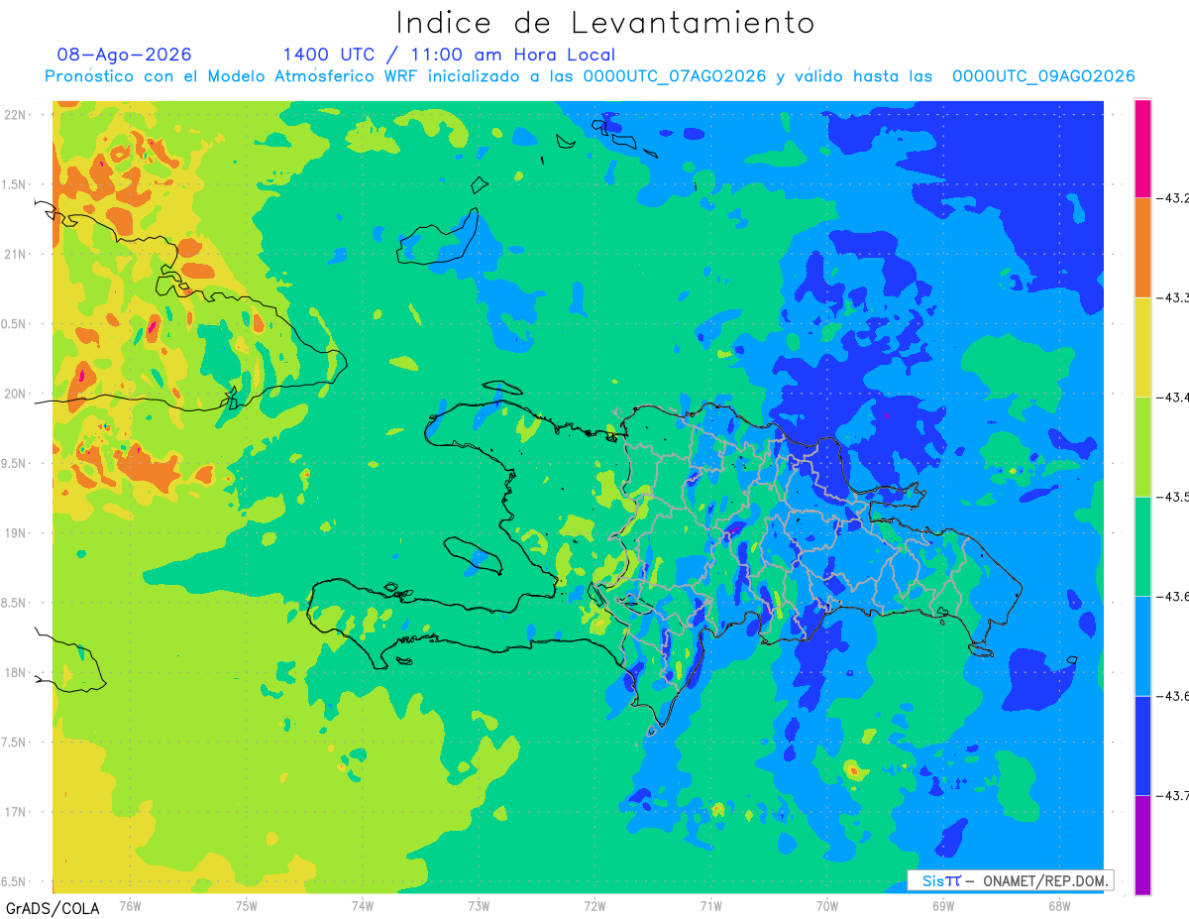Click the latitude label '21N'

(16, 254)
